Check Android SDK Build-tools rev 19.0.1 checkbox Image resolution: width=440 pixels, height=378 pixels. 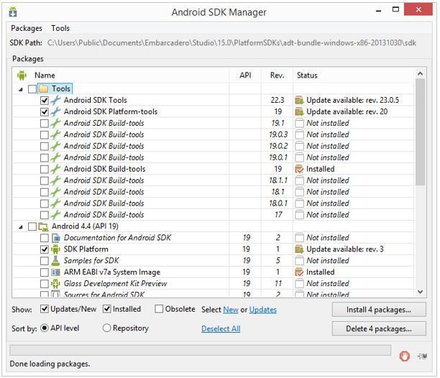pos(45,157)
